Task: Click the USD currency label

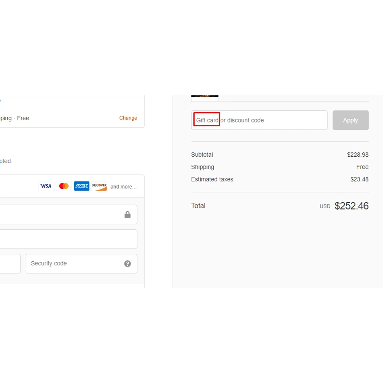Action: click(x=324, y=206)
